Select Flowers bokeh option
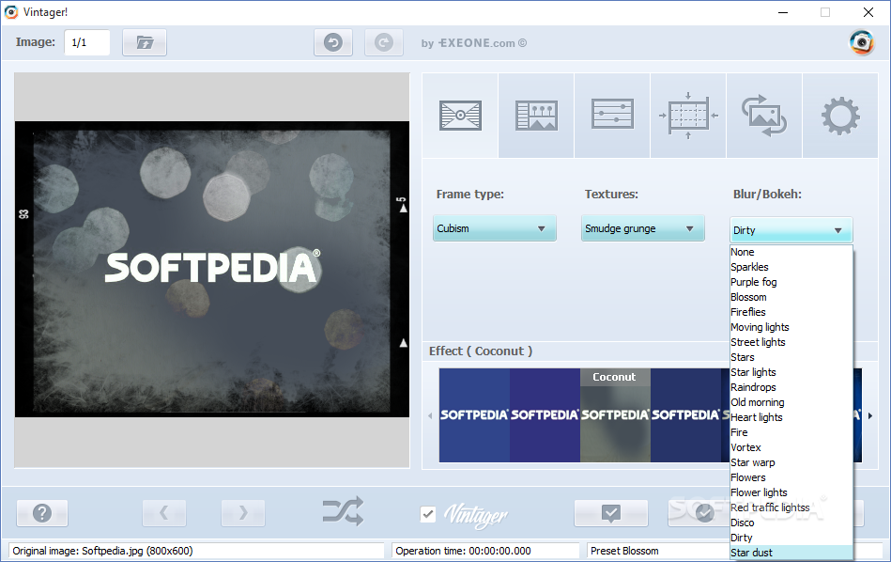This screenshot has height=562, width=891. click(x=791, y=477)
